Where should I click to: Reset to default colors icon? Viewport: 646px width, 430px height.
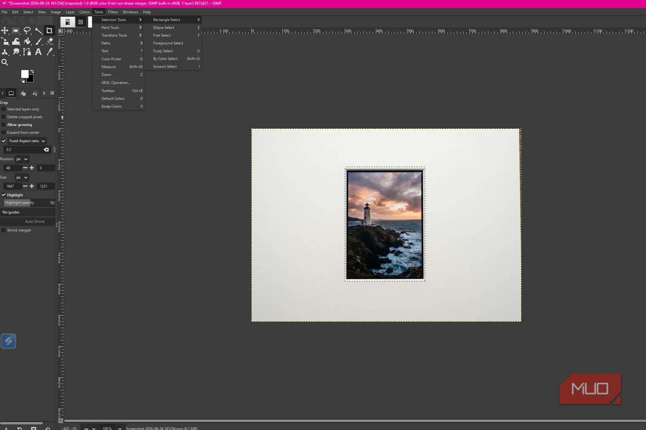tap(23, 81)
